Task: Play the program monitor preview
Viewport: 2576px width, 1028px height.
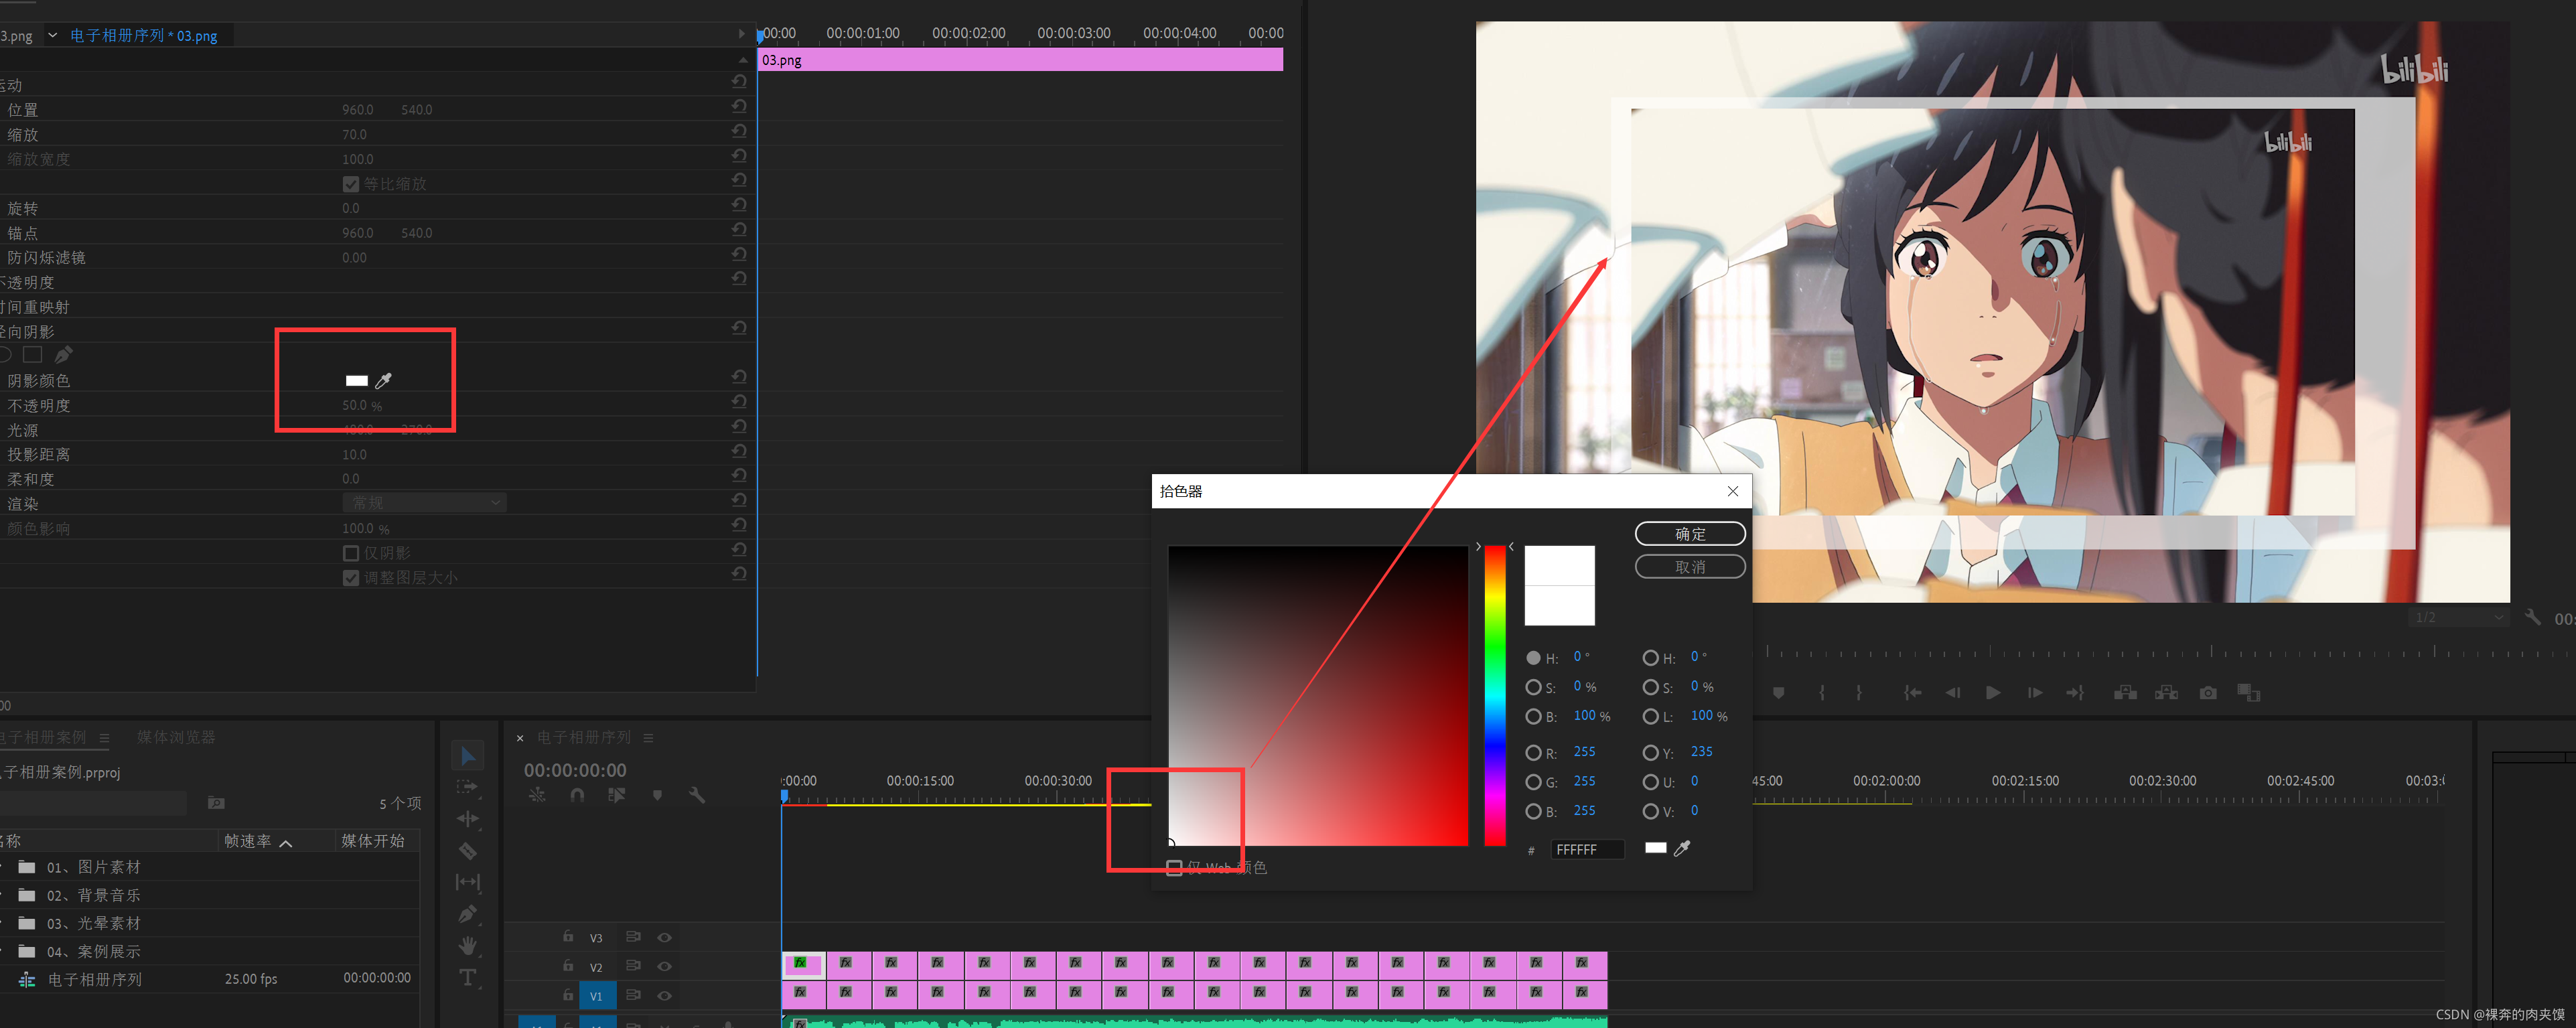Action: [x=1993, y=692]
